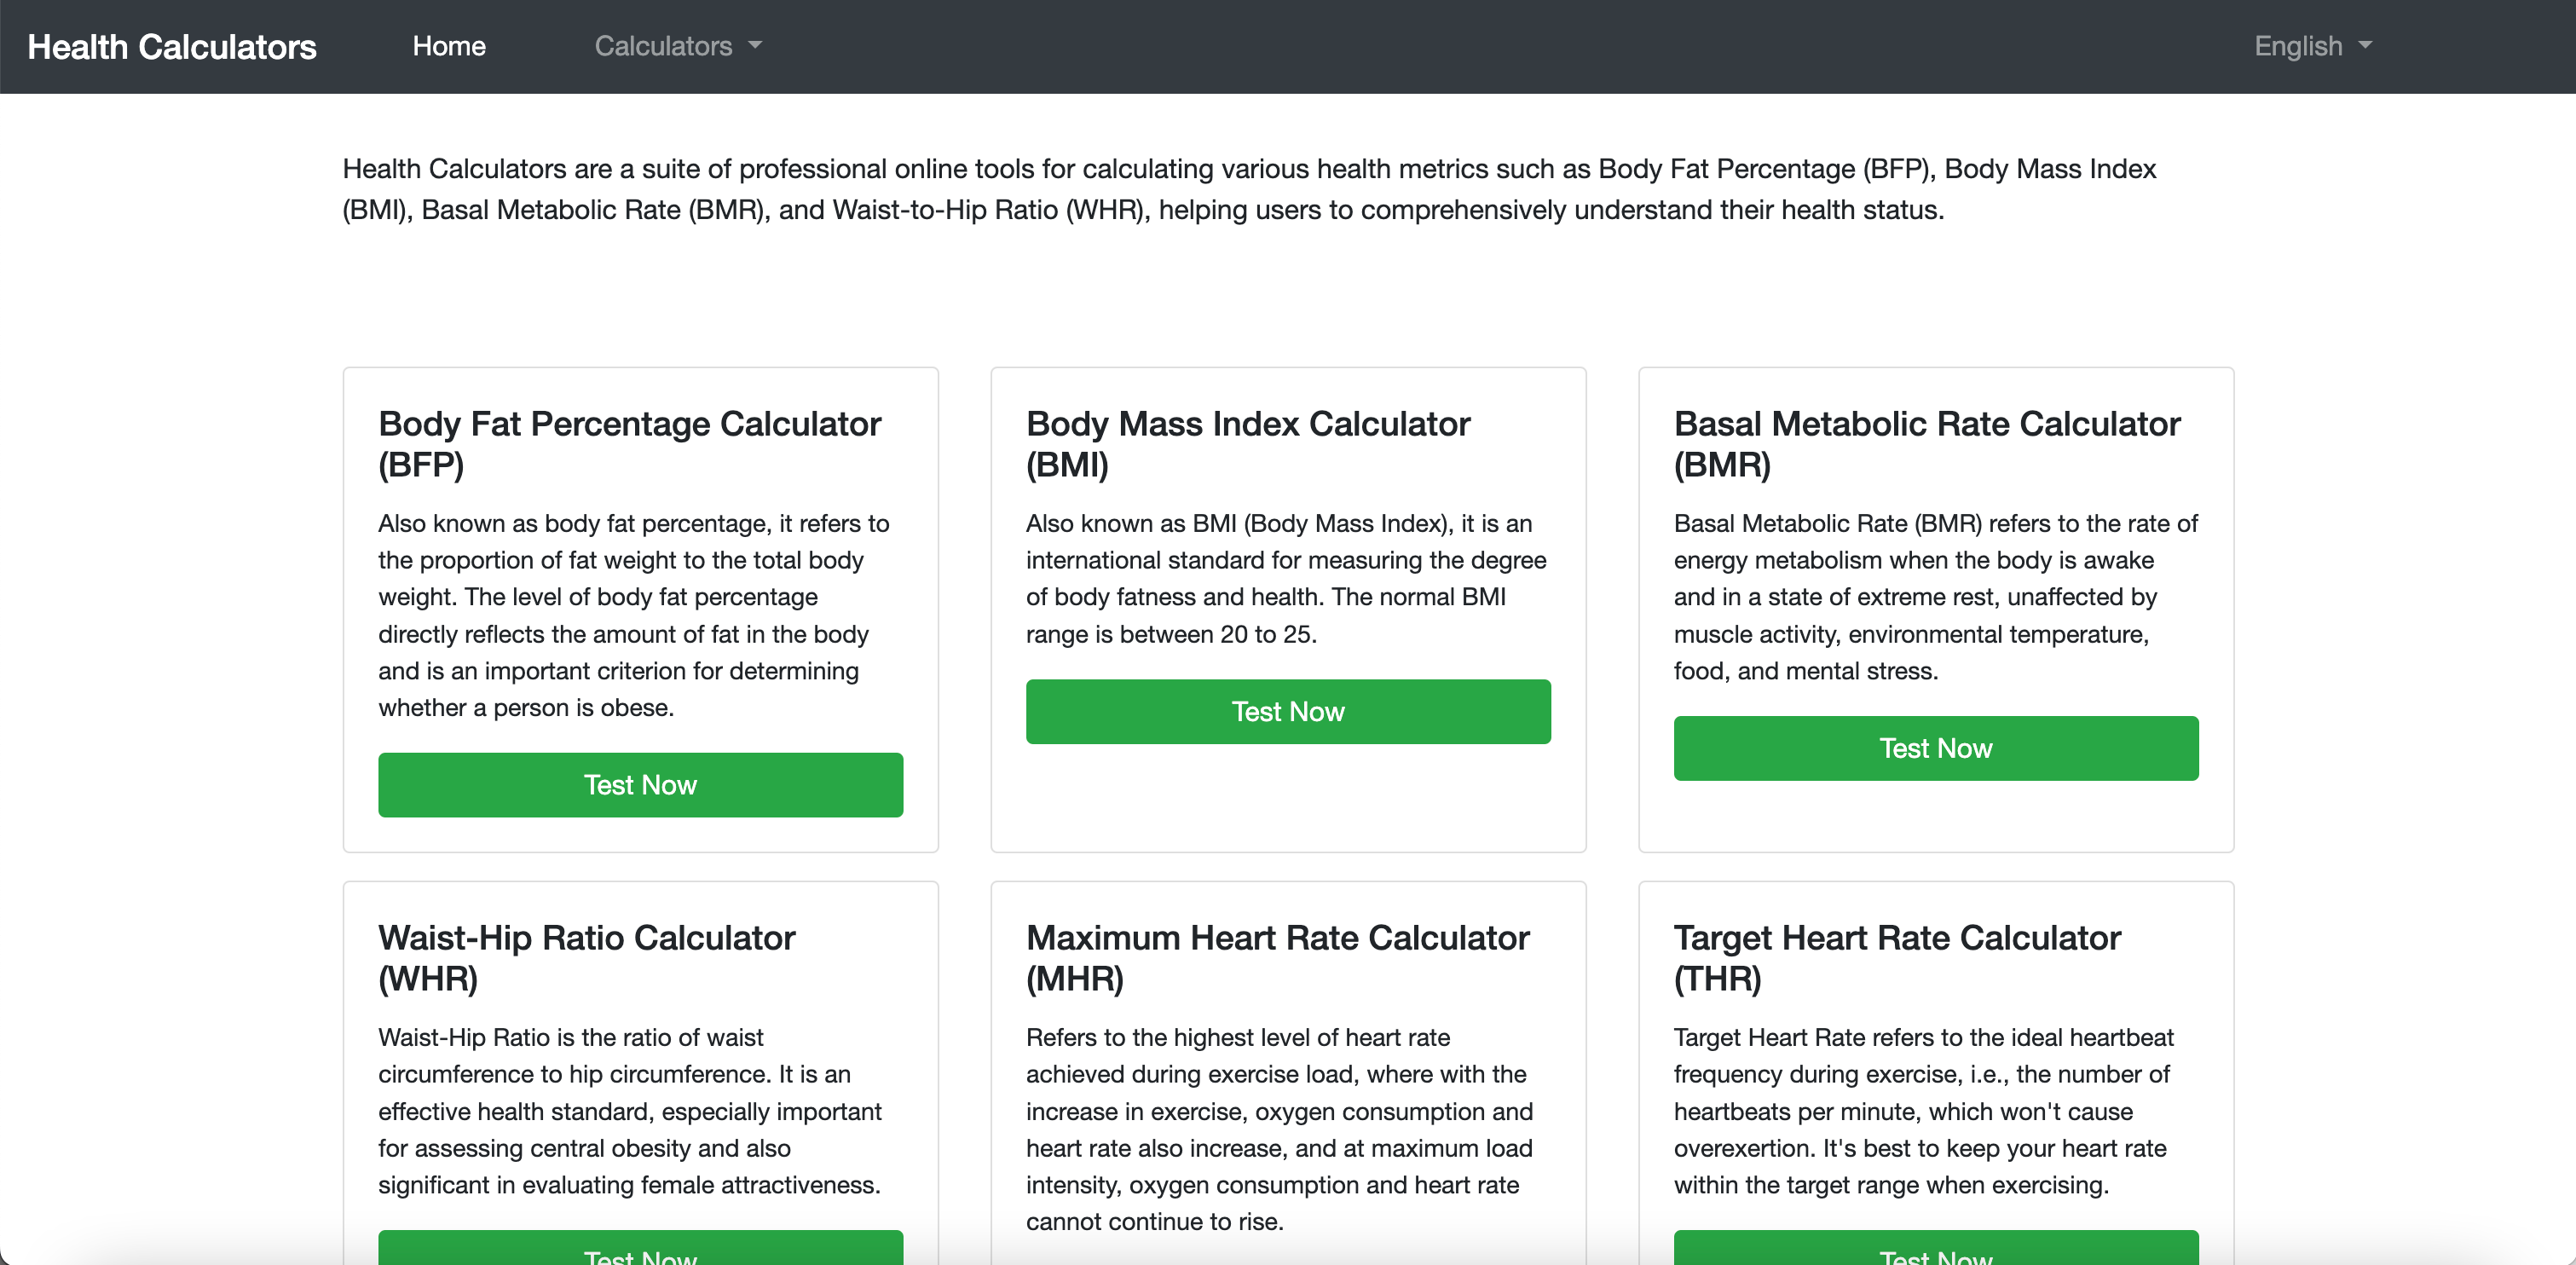Expand the English language selector
2576x1265 pixels.
pyautogui.click(x=2313, y=46)
